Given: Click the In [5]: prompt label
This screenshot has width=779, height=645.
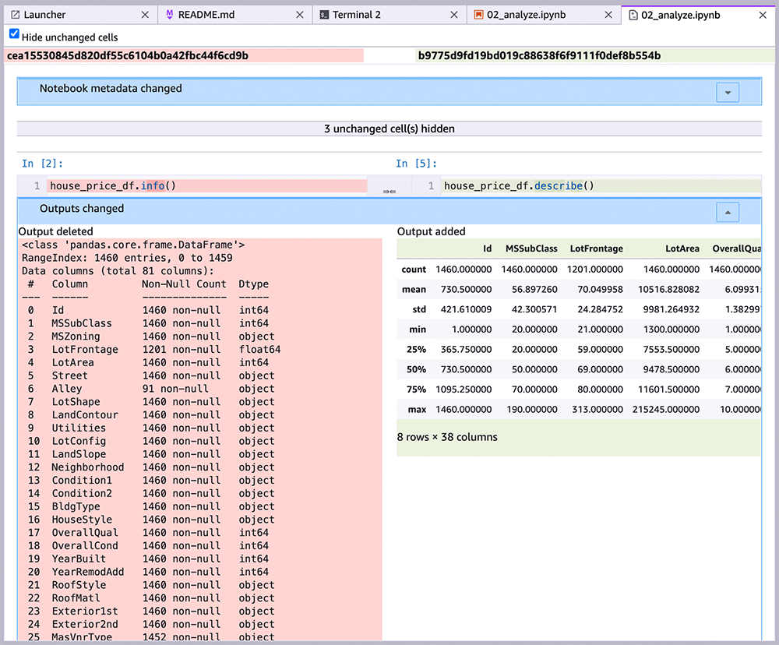Looking at the screenshot, I should (416, 164).
